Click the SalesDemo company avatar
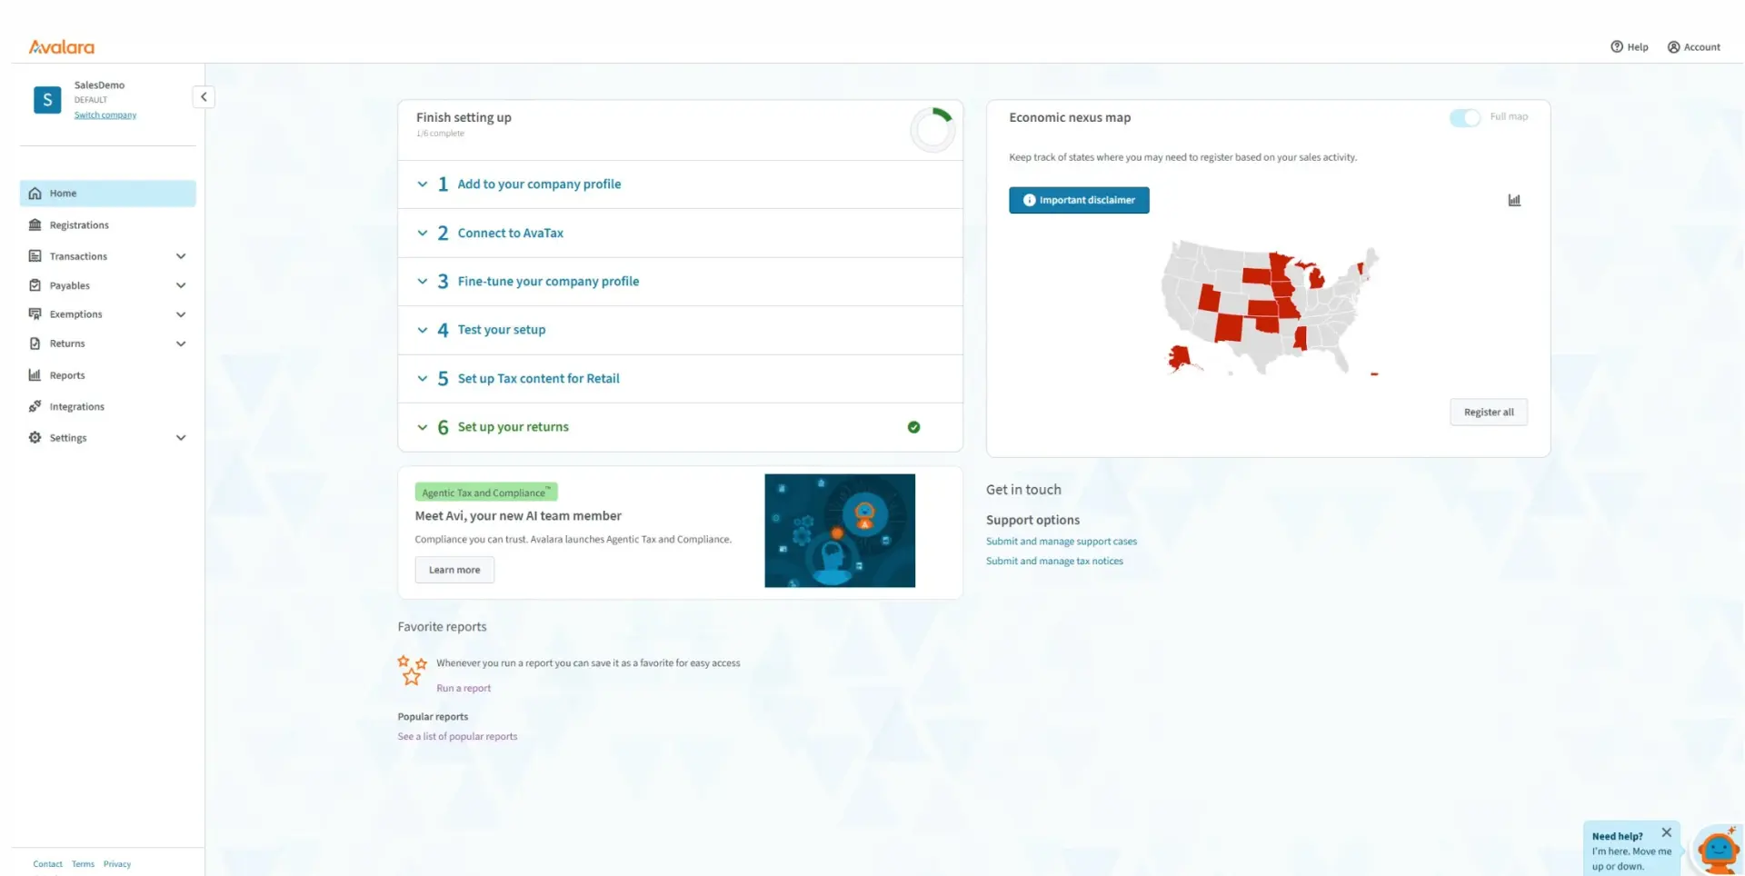Screen dimensions: 1745x876 tap(47, 99)
